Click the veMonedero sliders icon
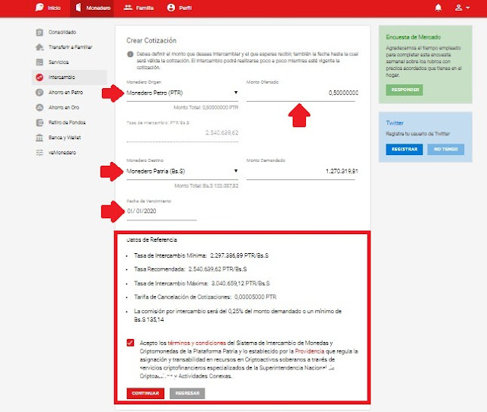This screenshot has height=412, width=487. tap(40, 153)
